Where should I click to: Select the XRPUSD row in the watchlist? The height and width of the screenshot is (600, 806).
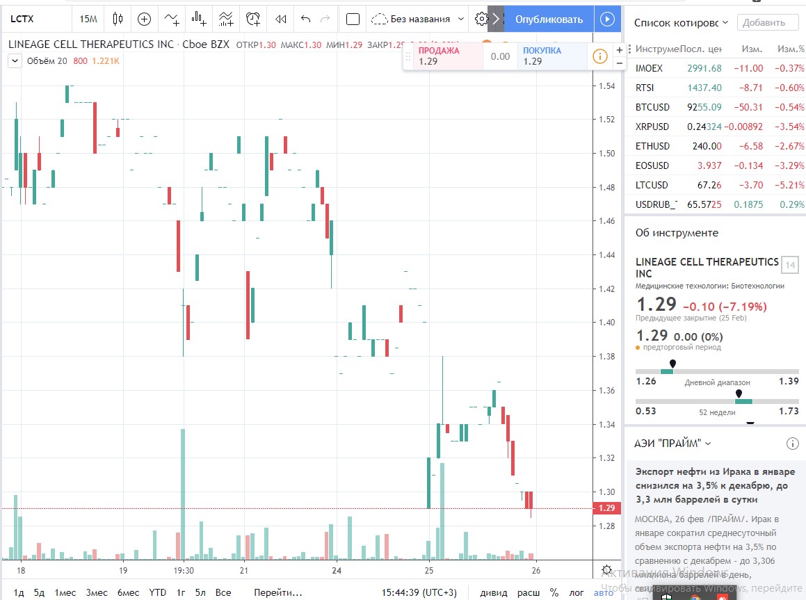715,127
